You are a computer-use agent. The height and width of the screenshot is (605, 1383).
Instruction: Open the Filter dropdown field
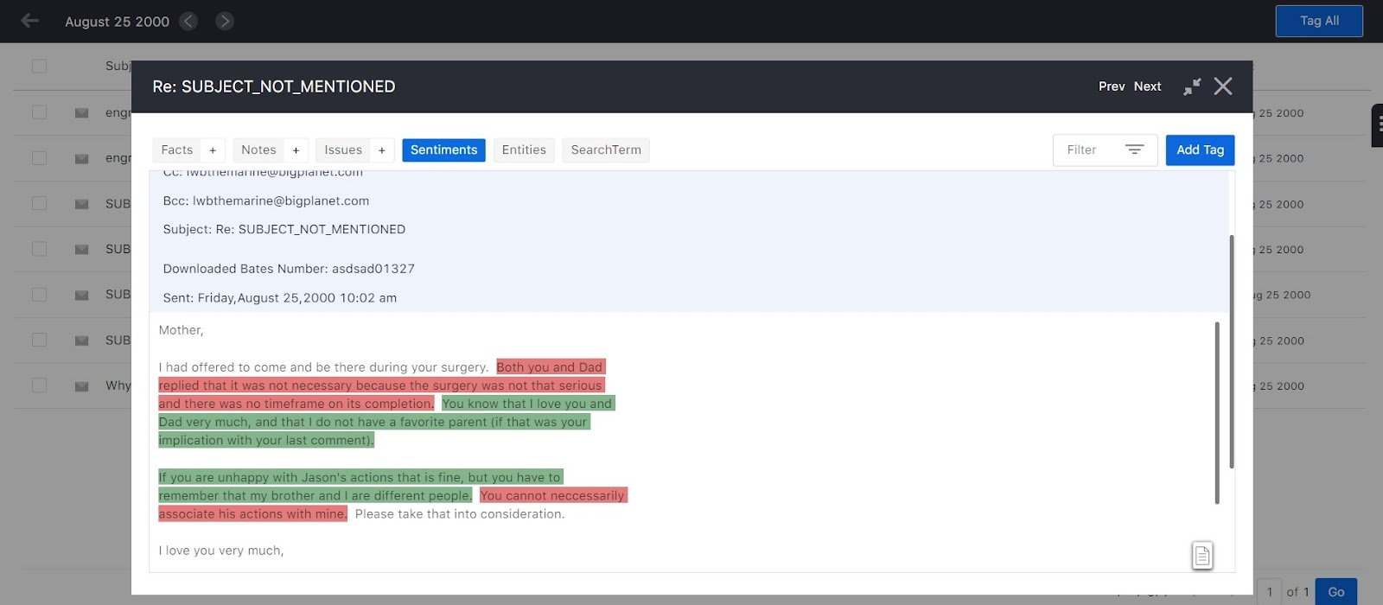[x=1105, y=150]
